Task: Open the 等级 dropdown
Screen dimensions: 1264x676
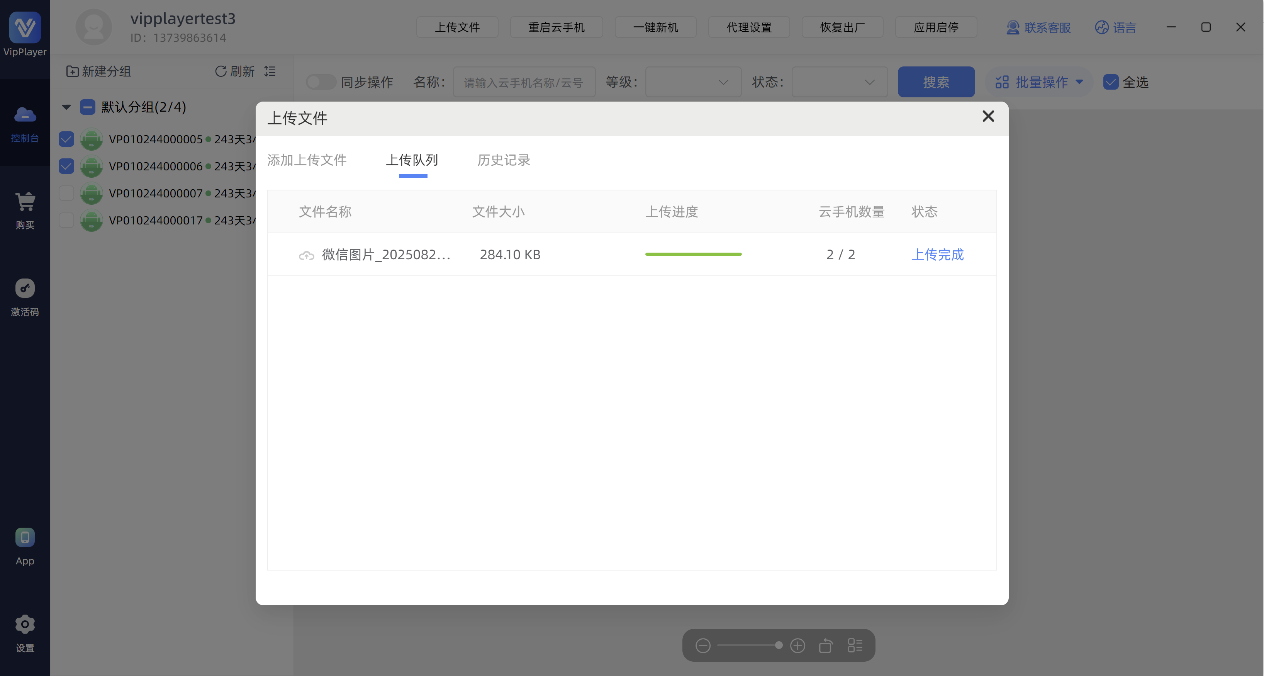Action: click(x=692, y=82)
